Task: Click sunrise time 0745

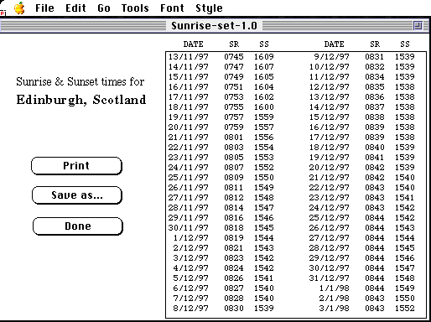Action: pyautogui.click(x=234, y=57)
